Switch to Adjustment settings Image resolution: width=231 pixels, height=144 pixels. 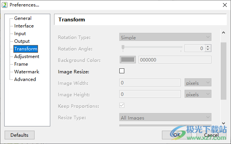pyautogui.click(x=26, y=56)
